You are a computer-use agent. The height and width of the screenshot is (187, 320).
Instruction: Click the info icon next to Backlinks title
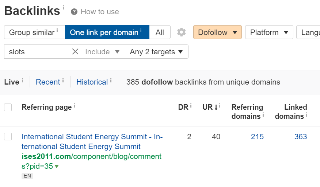tap(63, 7)
